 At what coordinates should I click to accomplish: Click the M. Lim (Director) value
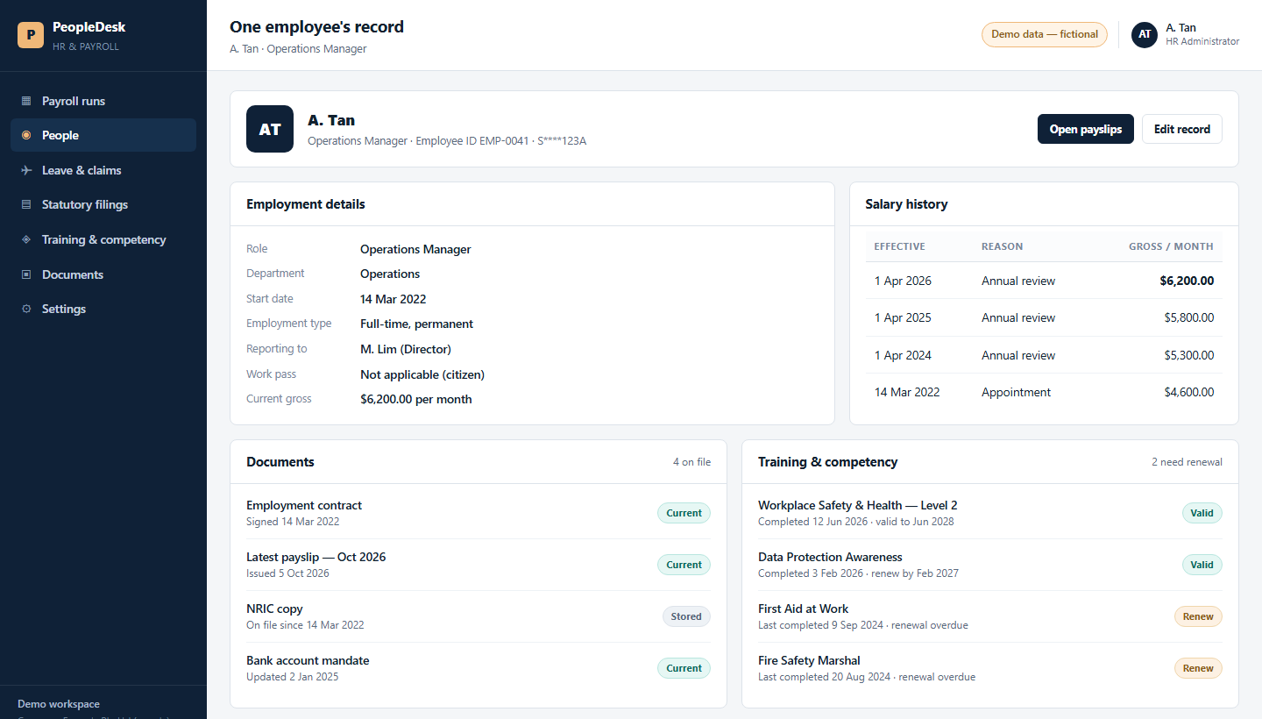click(406, 349)
